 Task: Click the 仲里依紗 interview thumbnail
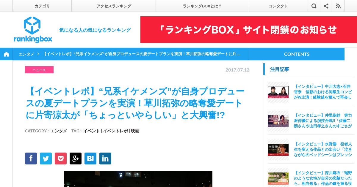pos(278,121)
